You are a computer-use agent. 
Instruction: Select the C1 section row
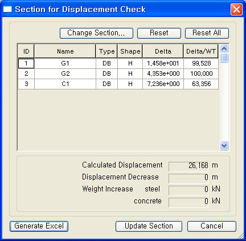(x=118, y=84)
